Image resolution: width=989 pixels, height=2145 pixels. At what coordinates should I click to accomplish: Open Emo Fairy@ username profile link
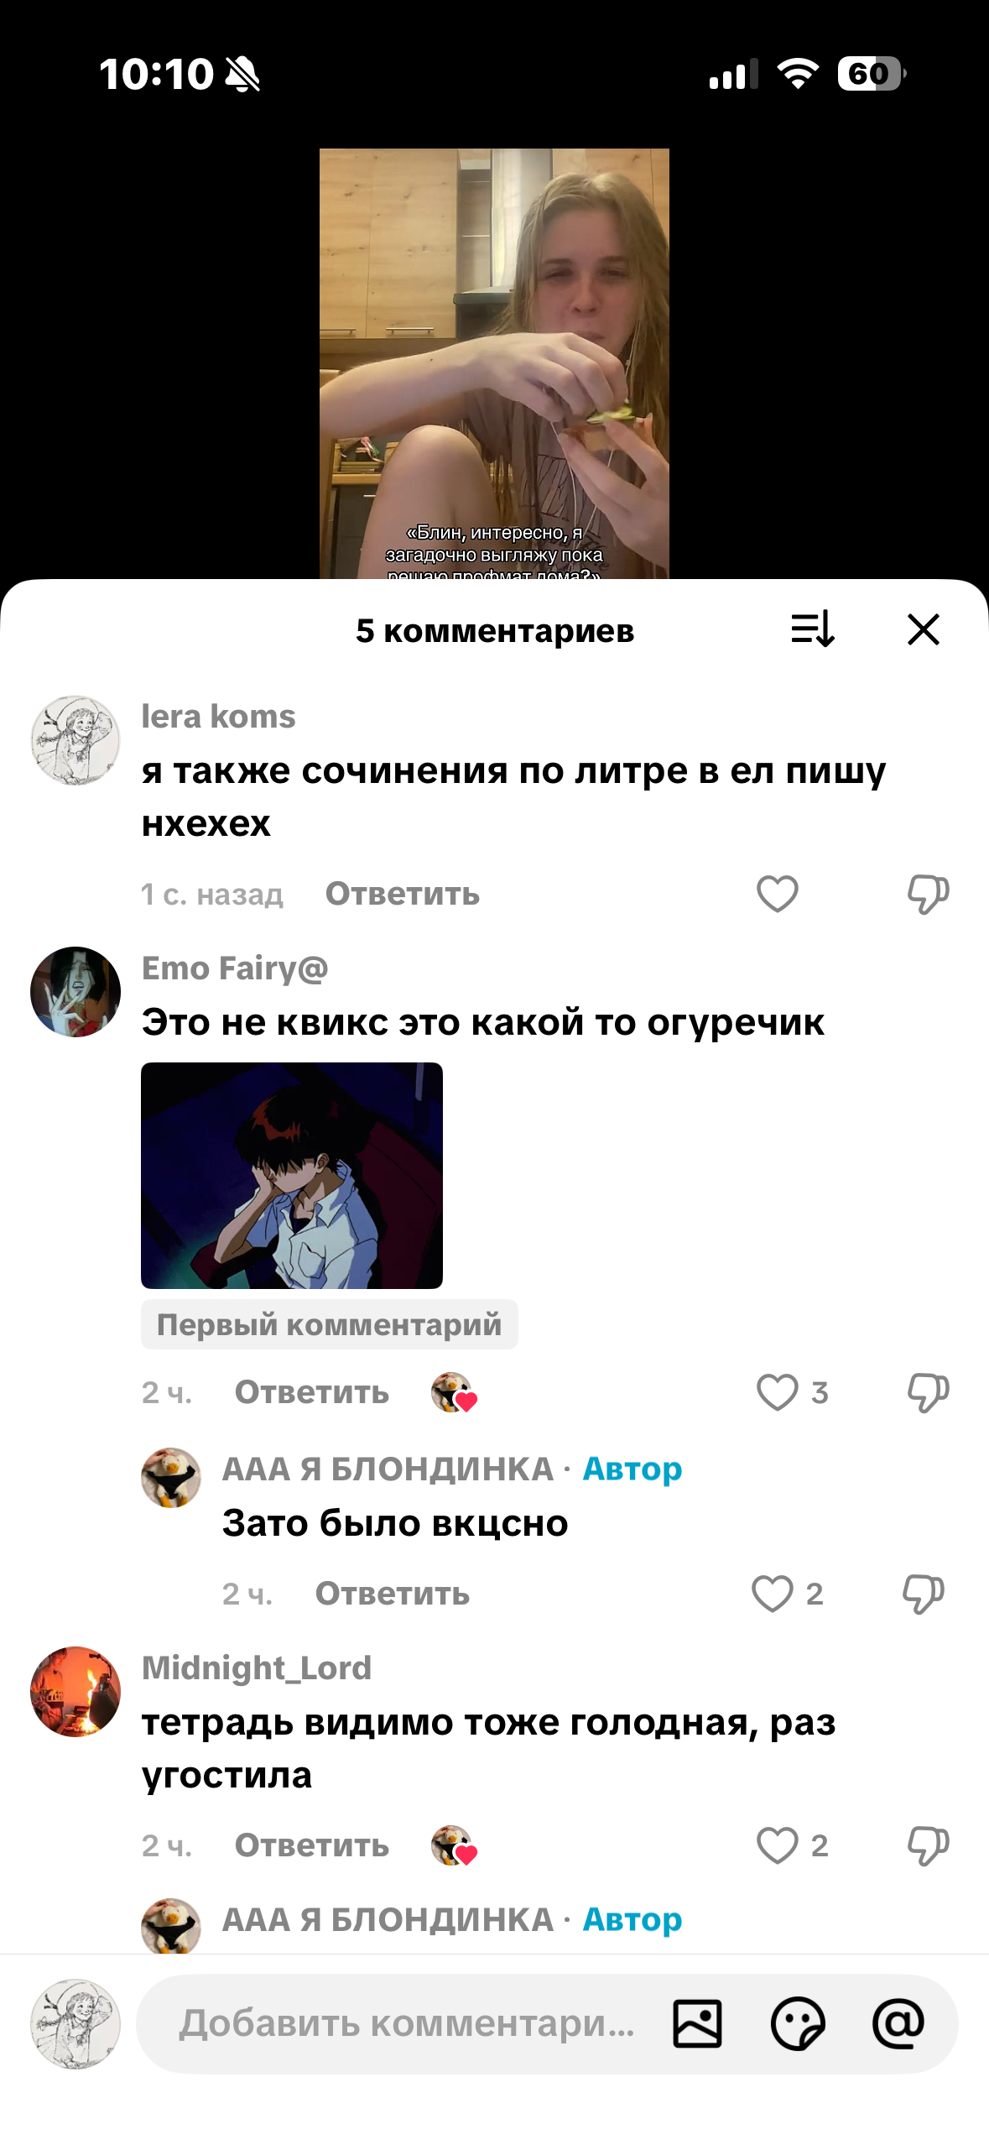235,968
